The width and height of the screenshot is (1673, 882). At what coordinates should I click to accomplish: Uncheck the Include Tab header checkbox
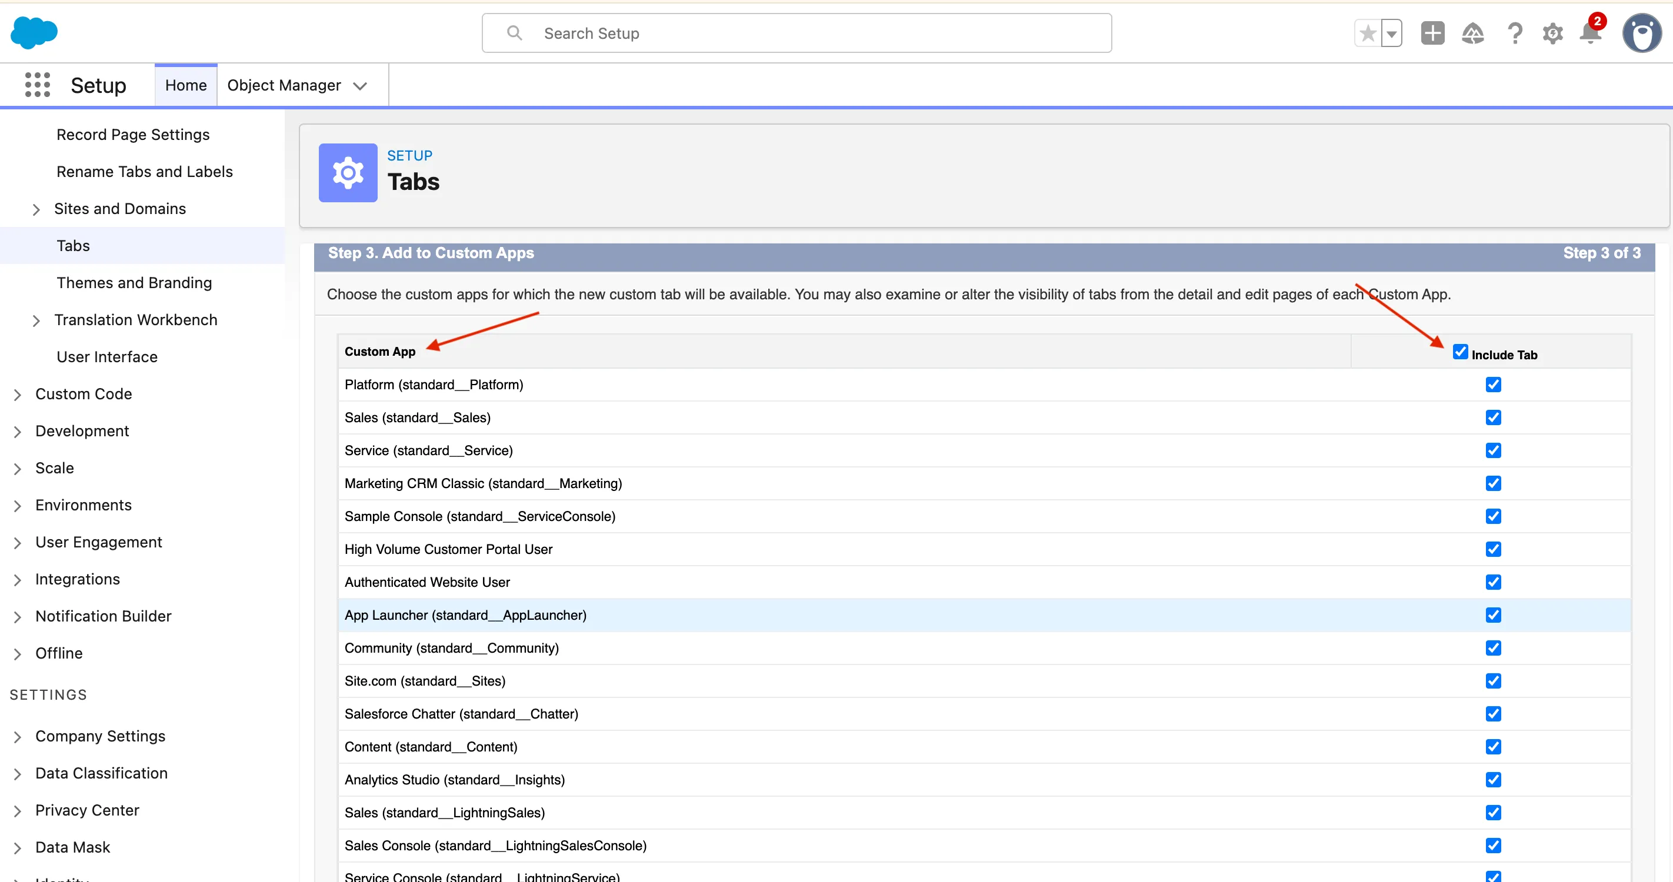tap(1460, 352)
